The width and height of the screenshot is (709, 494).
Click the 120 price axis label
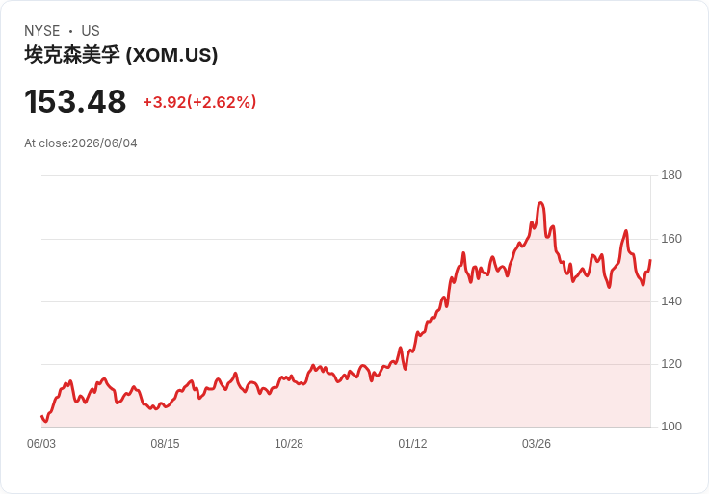[671, 364]
